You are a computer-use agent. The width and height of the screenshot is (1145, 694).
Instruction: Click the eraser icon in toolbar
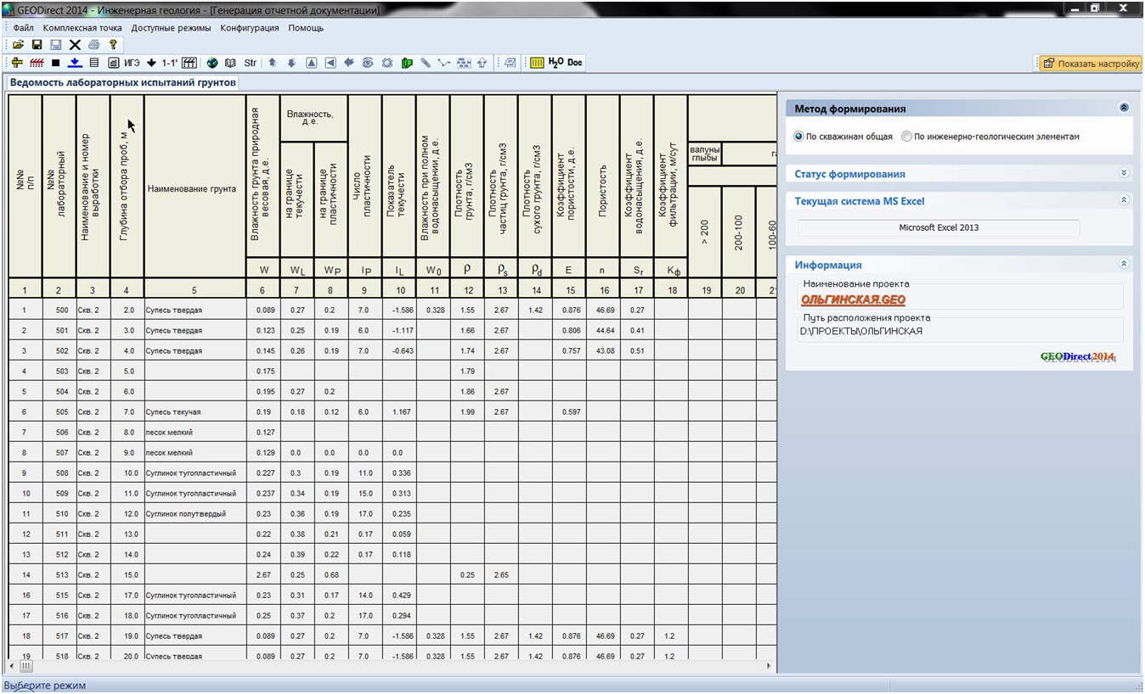(510, 63)
